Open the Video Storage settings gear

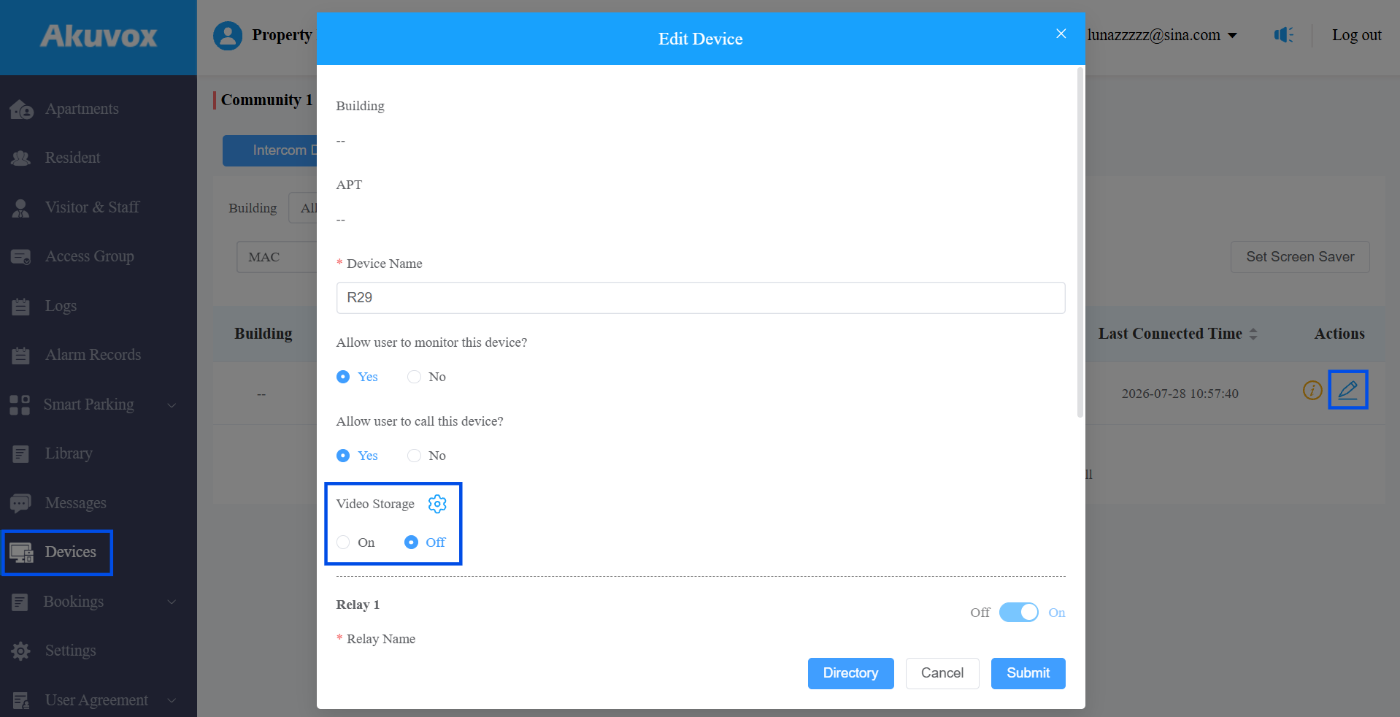pyautogui.click(x=437, y=504)
